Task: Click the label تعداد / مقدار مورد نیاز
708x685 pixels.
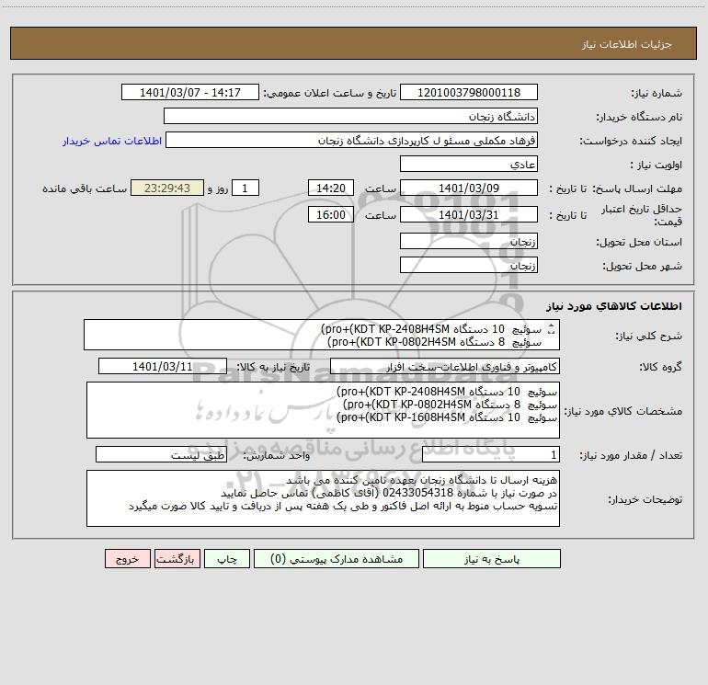Action: tap(631, 455)
